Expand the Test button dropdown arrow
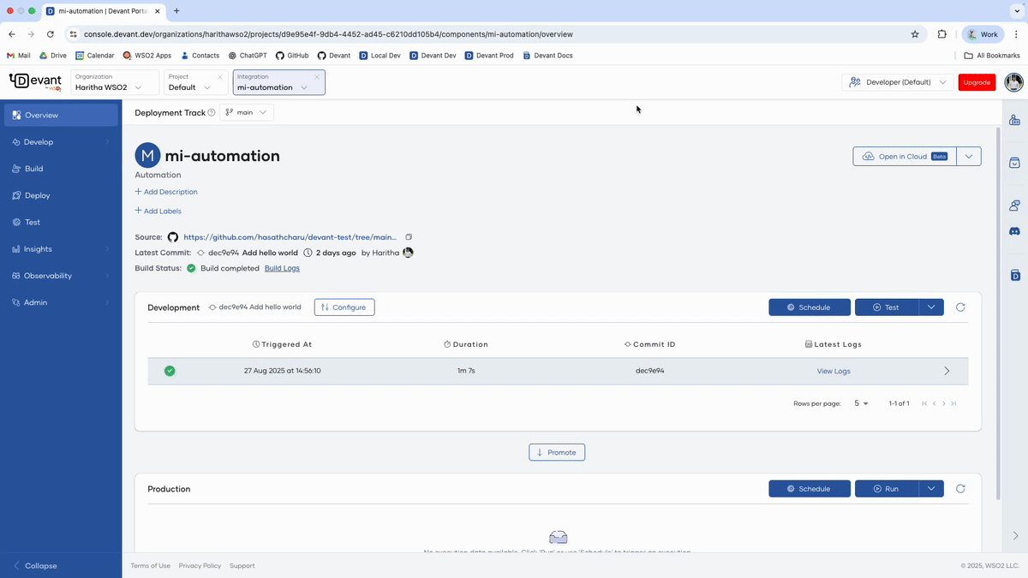The height and width of the screenshot is (578, 1028). point(931,307)
